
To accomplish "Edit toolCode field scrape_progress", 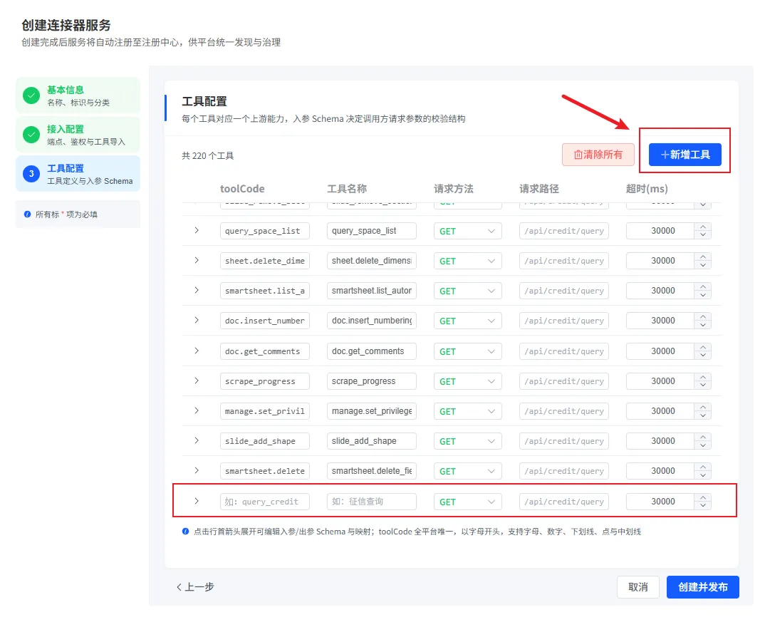I will [x=265, y=381].
